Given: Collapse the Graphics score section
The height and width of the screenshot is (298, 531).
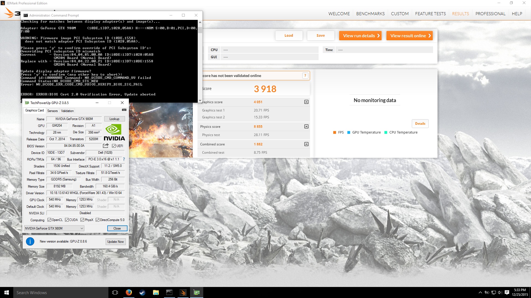Looking at the screenshot, I should point(306,102).
